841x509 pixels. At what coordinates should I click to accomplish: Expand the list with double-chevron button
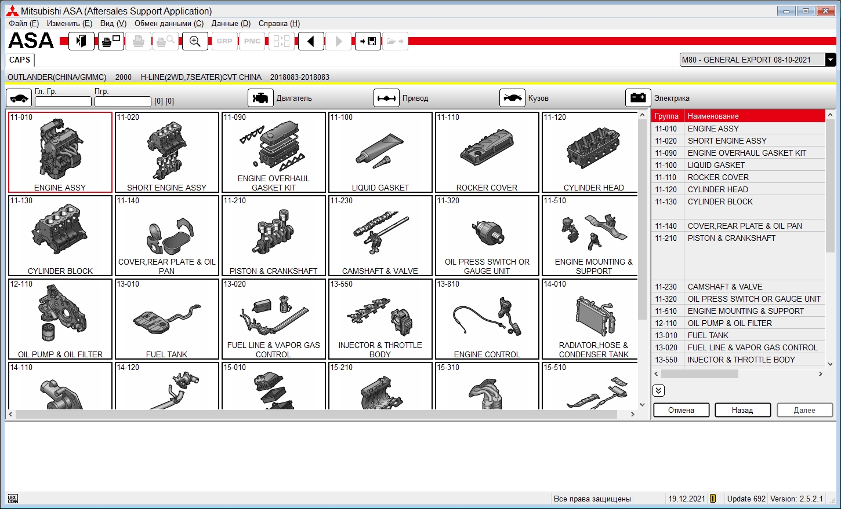click(x=658, y=390)
